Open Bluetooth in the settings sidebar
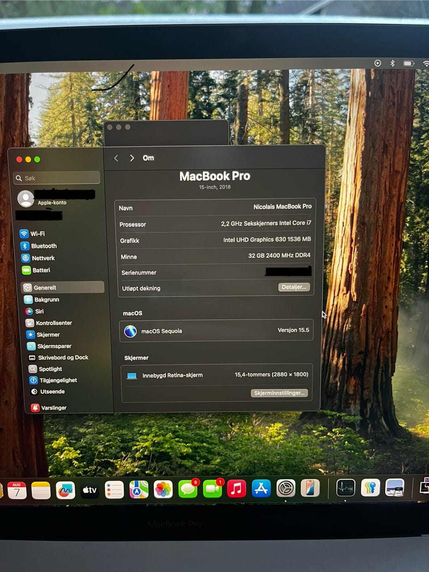This screenshot has width=429, height=572. (x=38, y=246)
